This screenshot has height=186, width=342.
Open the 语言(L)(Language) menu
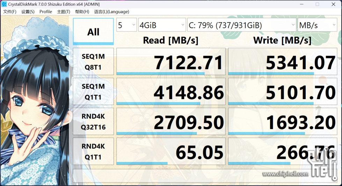pyautogui.click(x=111, y=12)
